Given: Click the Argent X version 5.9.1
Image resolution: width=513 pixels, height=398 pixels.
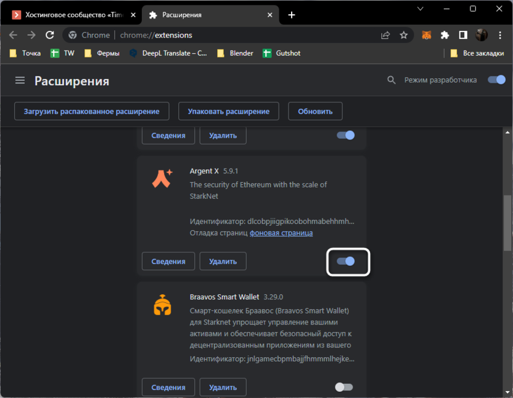Looking at the screenshot, I should (x=231, y=171).
